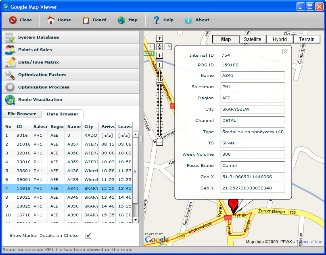Open the Home toolbar icon
The height and width of the screenshot is (255, 326).
(x=51, y=20)
